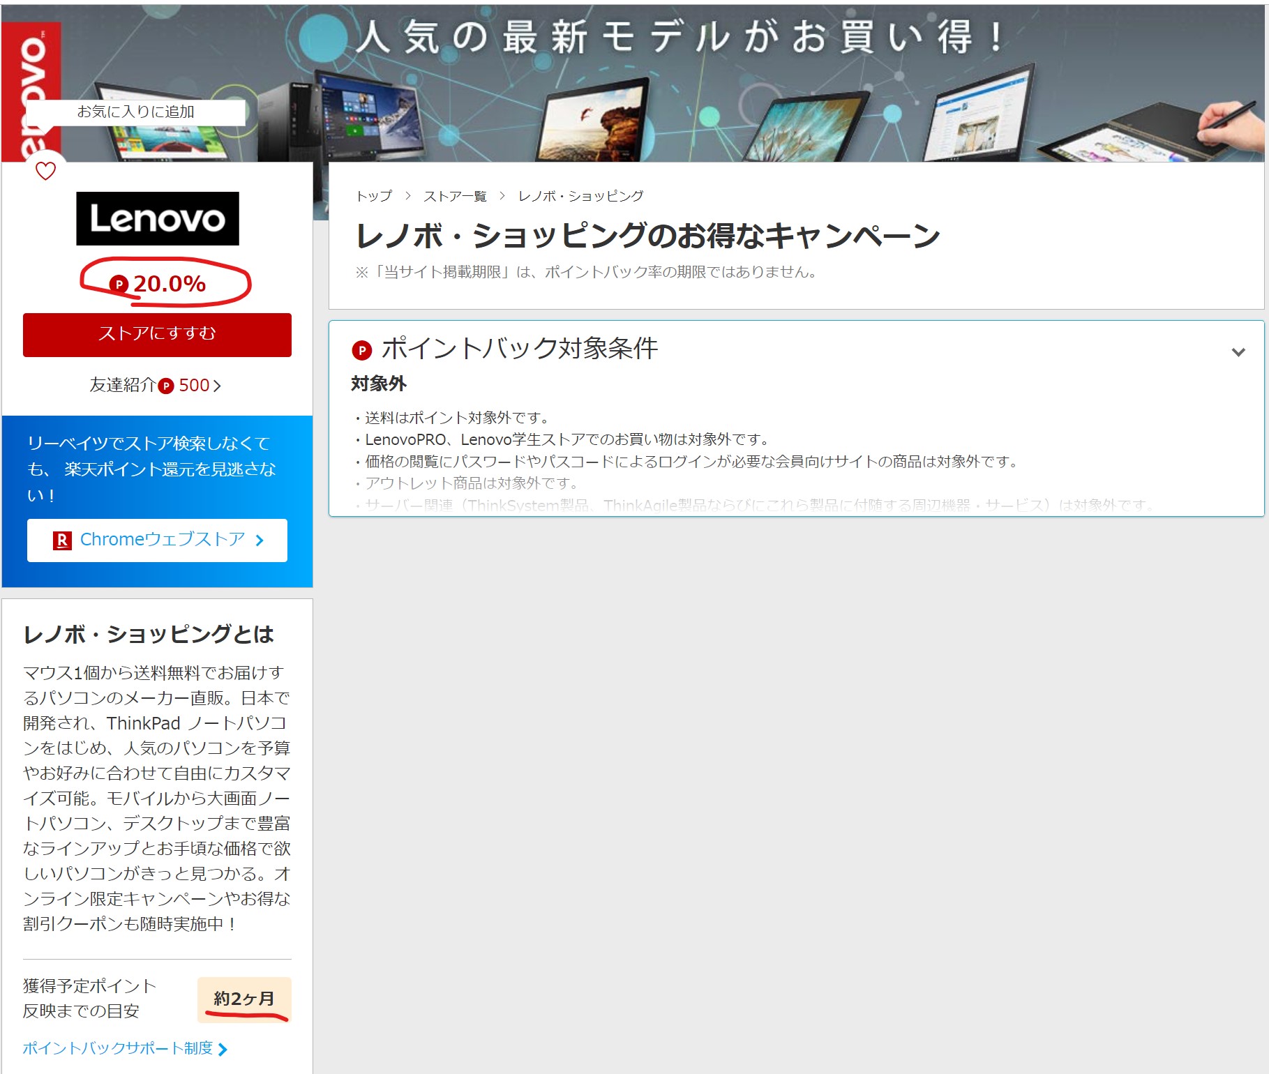Open the Chromeウェブストア button
This screenshot has height=1074, width=1269.
157,540
